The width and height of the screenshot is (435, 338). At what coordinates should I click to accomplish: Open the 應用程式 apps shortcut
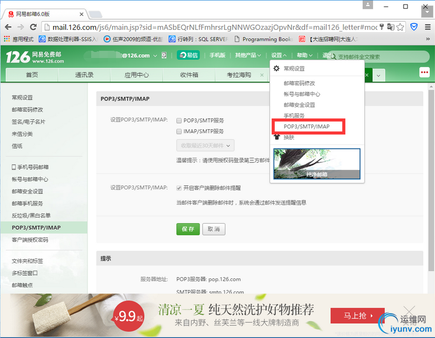[x=19, y=39]
